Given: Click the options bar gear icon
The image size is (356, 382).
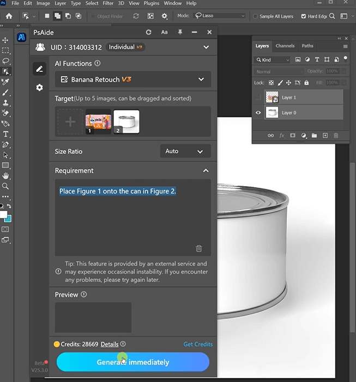Looking at the screenshot, I should coord(165,16).
